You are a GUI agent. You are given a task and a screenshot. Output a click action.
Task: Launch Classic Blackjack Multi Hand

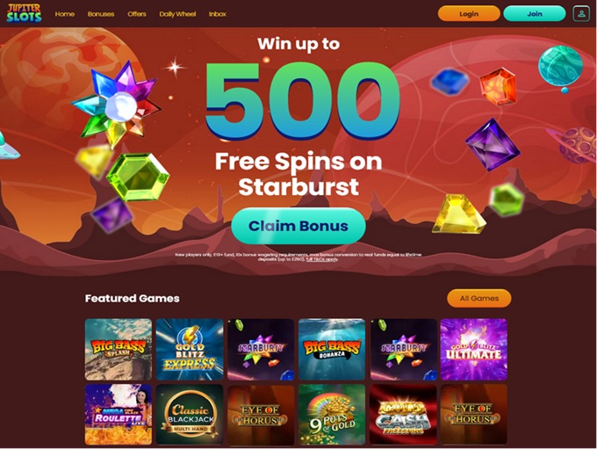[190, 415]
